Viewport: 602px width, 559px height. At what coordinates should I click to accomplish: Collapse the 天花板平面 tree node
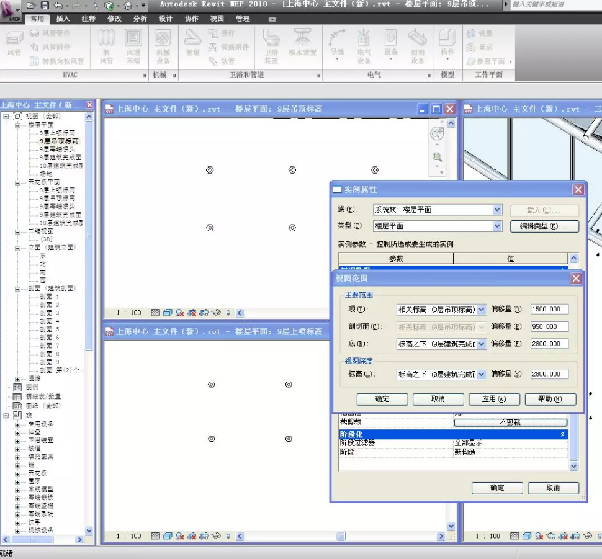point(18,182)
